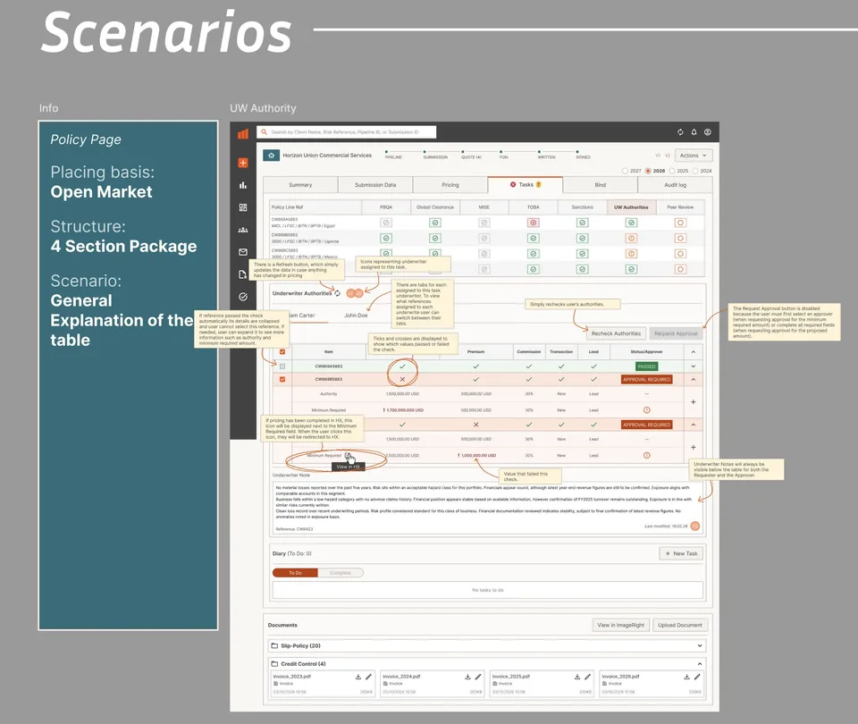Screen dimensions: 858x724
Task: Click the Upload Document button
Action: (x=679, y=625)
